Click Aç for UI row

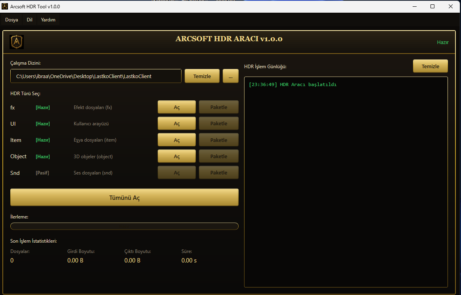tap(177, 124)
